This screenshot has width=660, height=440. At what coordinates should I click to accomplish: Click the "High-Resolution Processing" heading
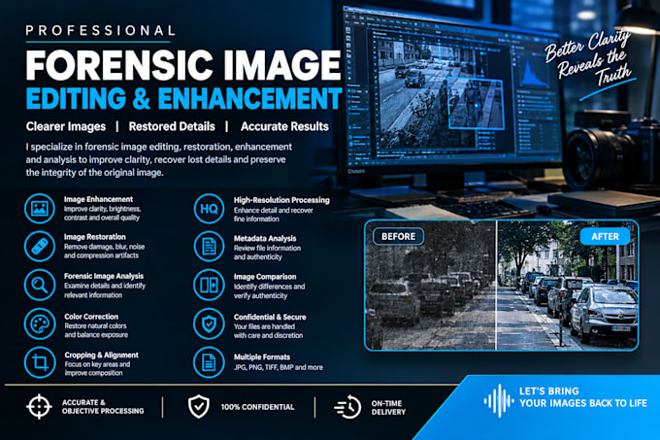(281, 200)
